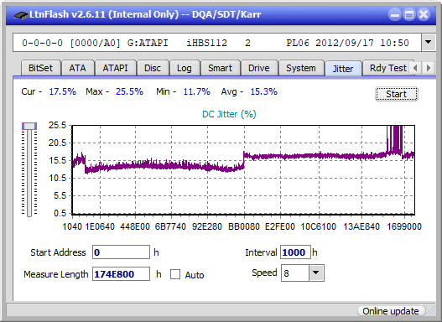Enable the Auto measure length checkbox
Image resolution: width=442 pixels, height=322 pixels.
click(175, 274)
